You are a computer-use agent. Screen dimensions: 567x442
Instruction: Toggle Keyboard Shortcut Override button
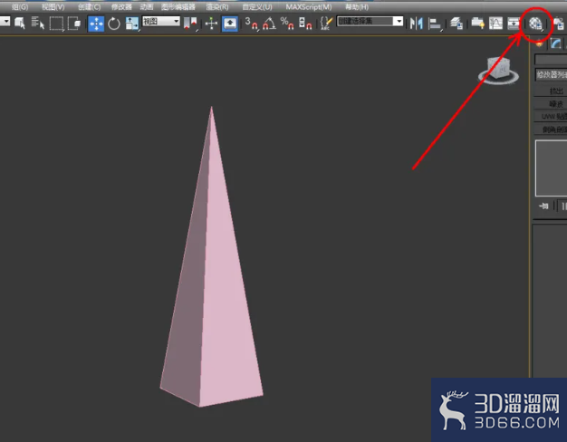coord(230,24)
